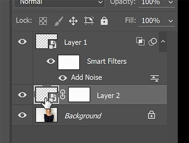
Task: Open Add Noise filter blending options icon
Action: tap(155, 78)
